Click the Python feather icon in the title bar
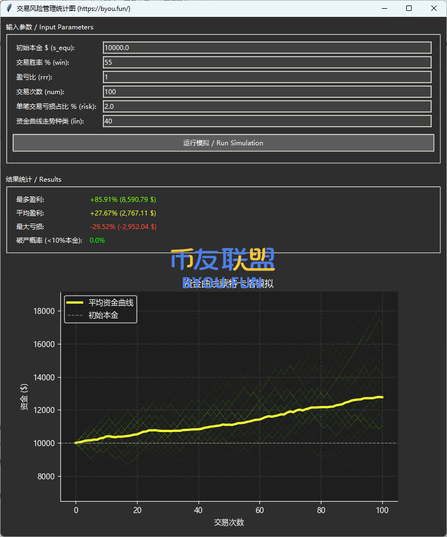The height and width of the screenshot is (537, 447). coord(9,8)
